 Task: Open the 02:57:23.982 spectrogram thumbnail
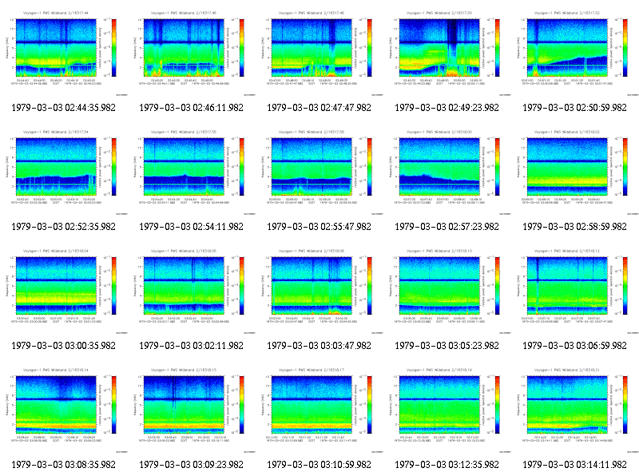[447, 170]
